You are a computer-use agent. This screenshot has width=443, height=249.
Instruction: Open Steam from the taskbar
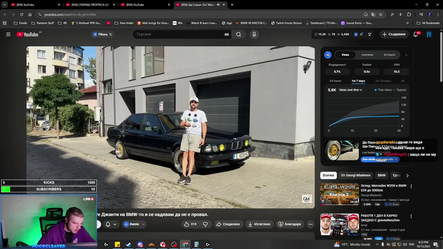pos(128,245)
